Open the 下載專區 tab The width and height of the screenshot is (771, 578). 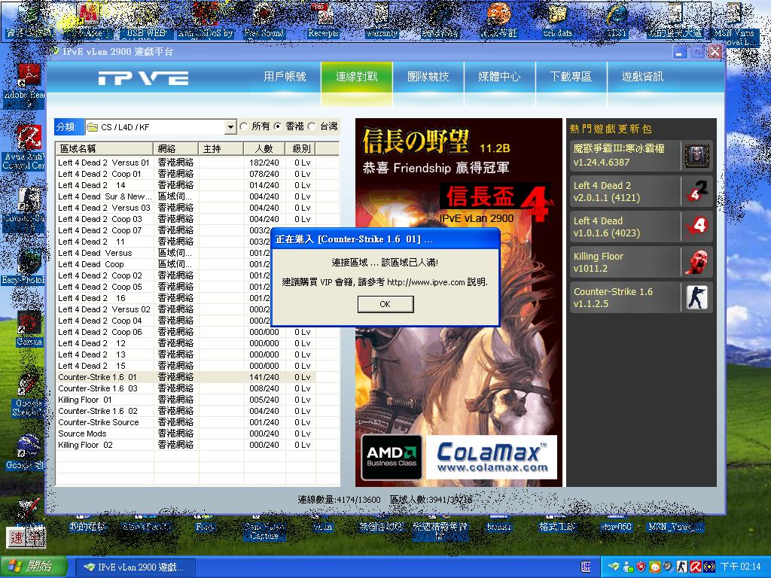click(571, 77)
